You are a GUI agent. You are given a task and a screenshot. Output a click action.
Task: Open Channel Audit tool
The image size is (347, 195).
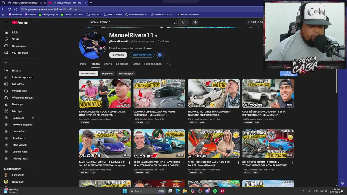click(x=20, y=152)
